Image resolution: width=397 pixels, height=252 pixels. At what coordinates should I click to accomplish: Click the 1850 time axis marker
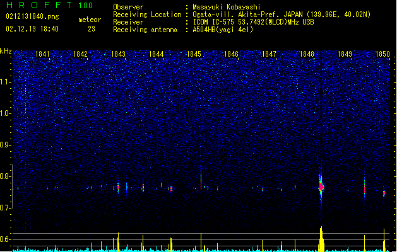point(382,54)
